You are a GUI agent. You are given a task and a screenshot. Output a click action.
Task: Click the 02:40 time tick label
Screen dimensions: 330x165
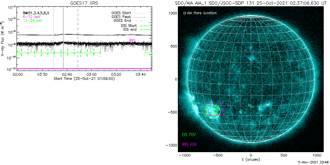[x=67, y=75]
